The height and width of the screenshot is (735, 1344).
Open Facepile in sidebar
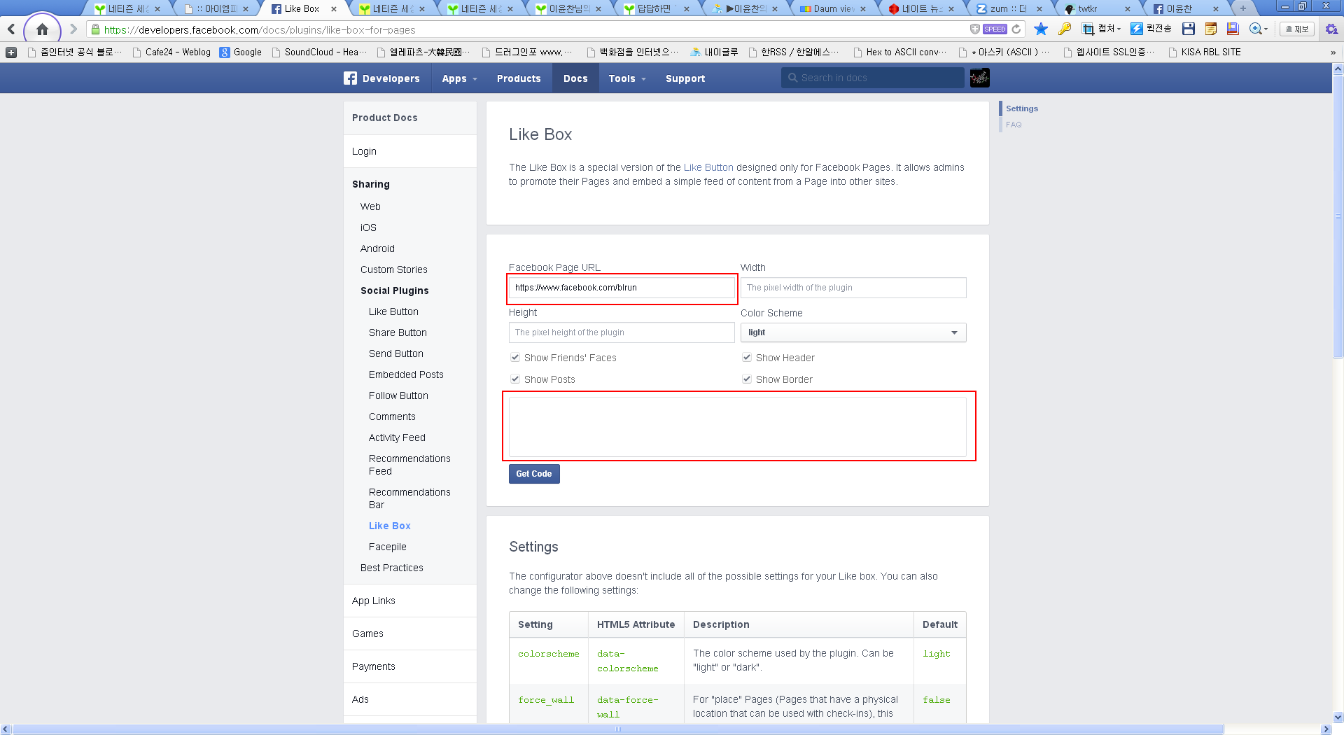click(x=387, y=547)
